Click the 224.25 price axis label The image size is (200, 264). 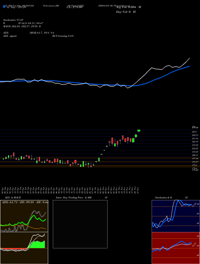(195, 148)
